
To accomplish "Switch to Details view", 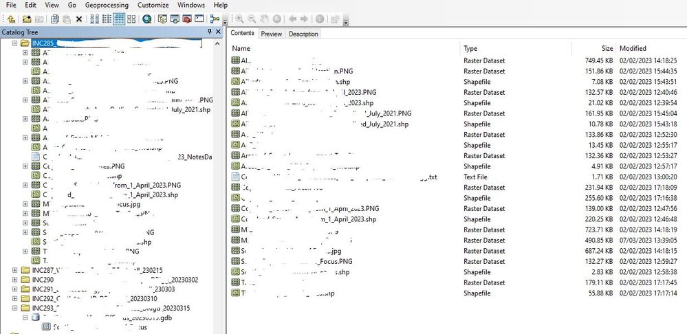I will [119, 19].
